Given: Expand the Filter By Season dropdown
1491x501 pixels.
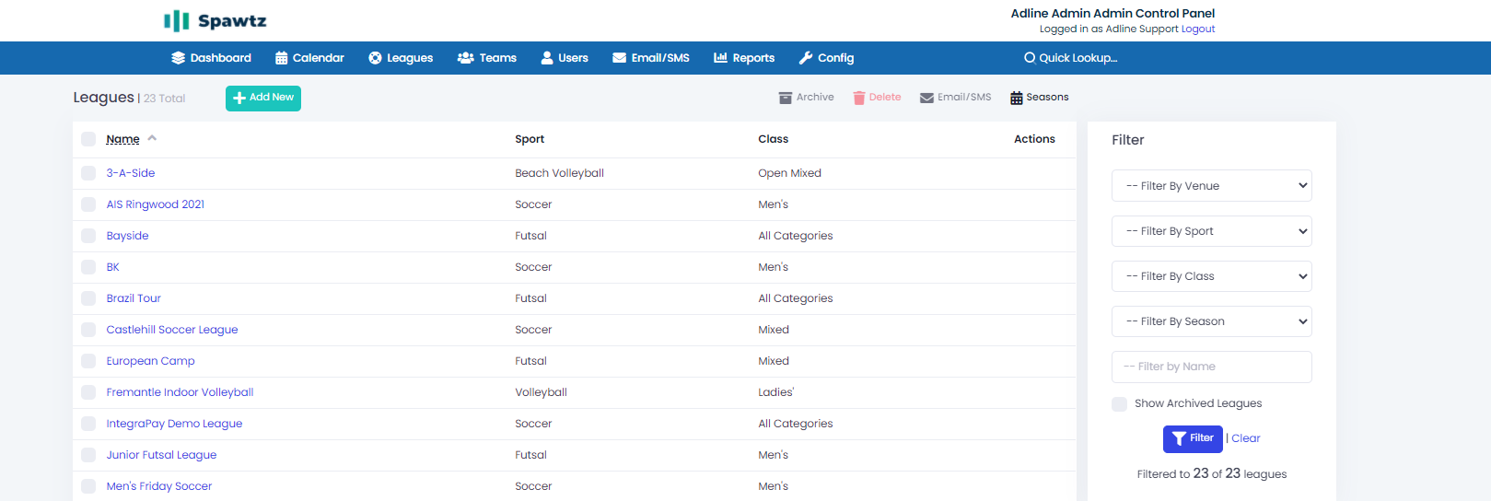Looking at the screenshot, I should tap(1212, 321).
